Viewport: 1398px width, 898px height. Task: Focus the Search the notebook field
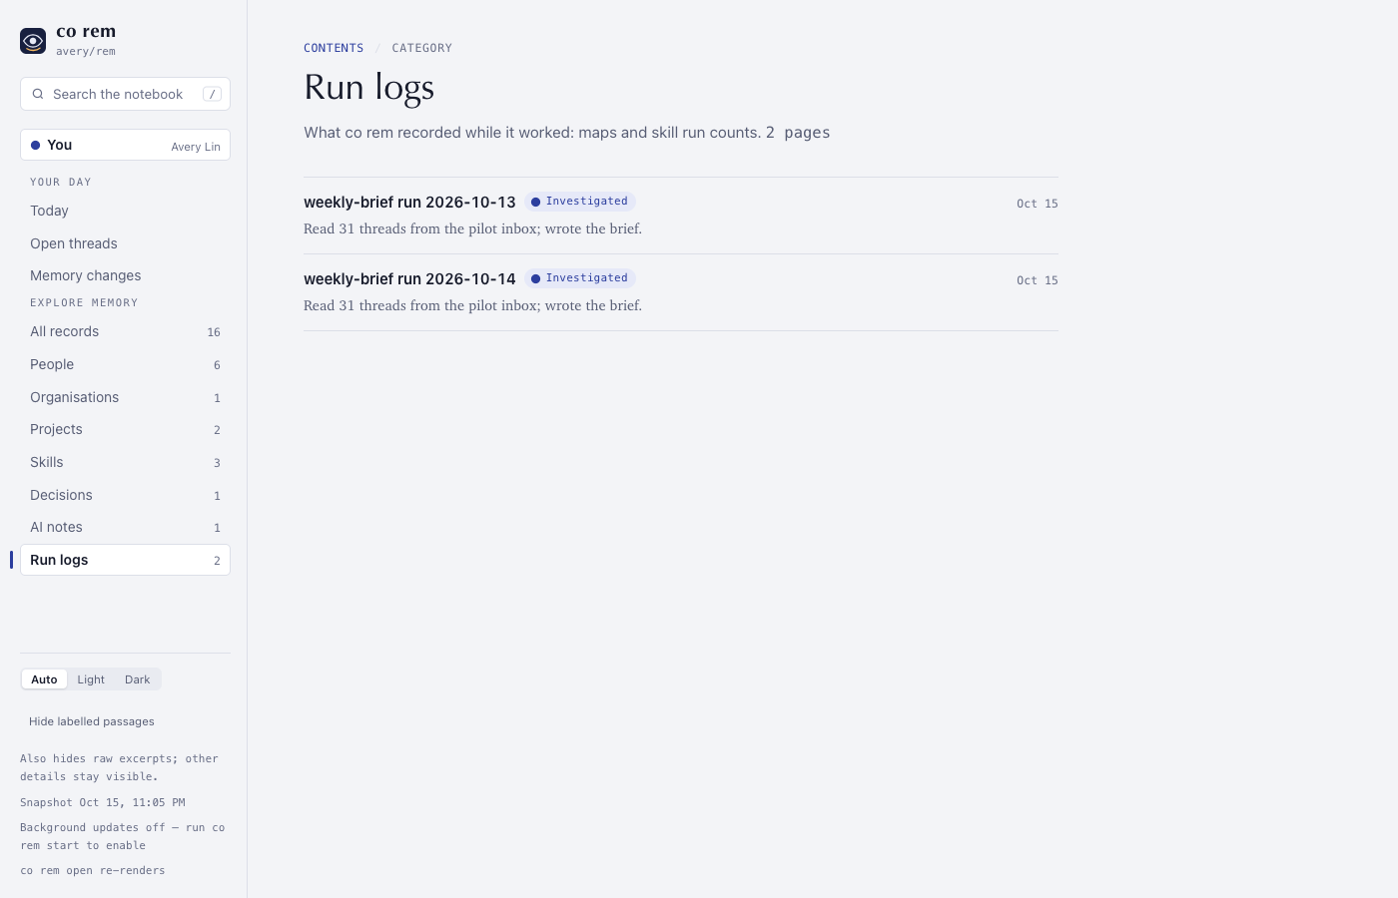pos(125,94)
